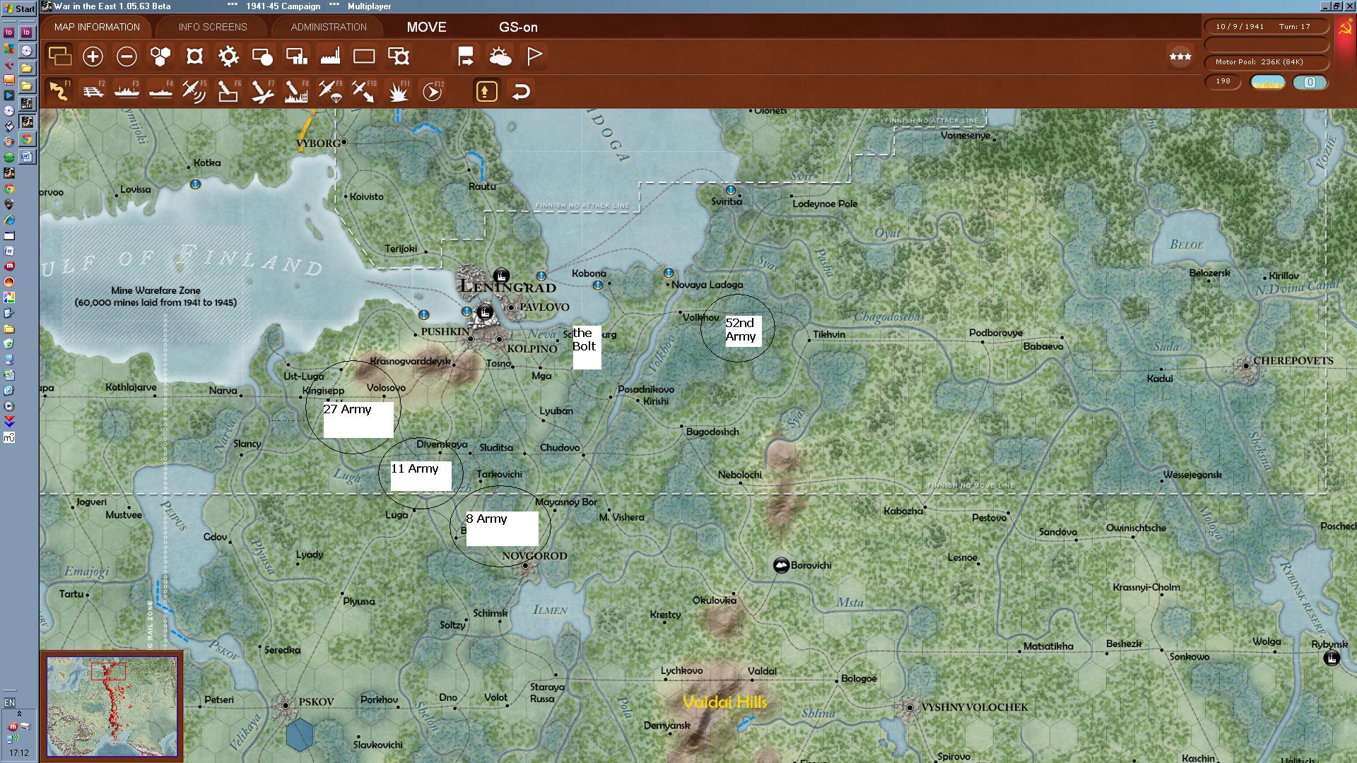The height and width of the screenshot is (763, 1357).
Task: Click the port anchor icon near Kotka
Action: [x=195, y=184]
